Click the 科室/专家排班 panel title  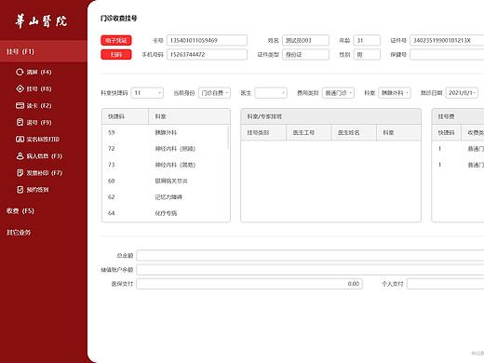tap(264, 116)
